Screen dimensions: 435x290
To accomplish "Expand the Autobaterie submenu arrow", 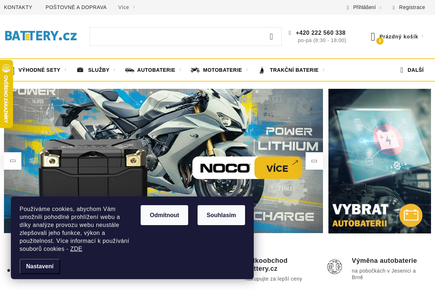I will point(180,70).
